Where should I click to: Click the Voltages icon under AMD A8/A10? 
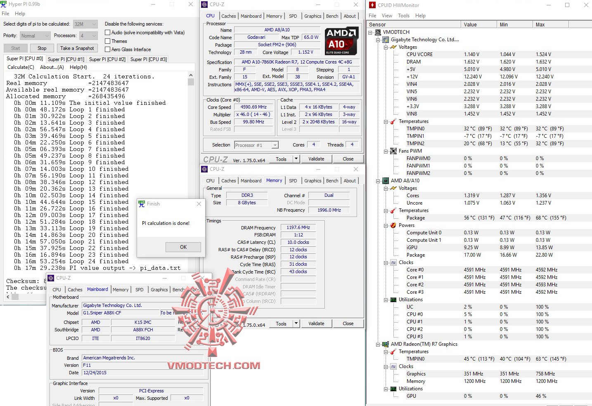point(393,188)
